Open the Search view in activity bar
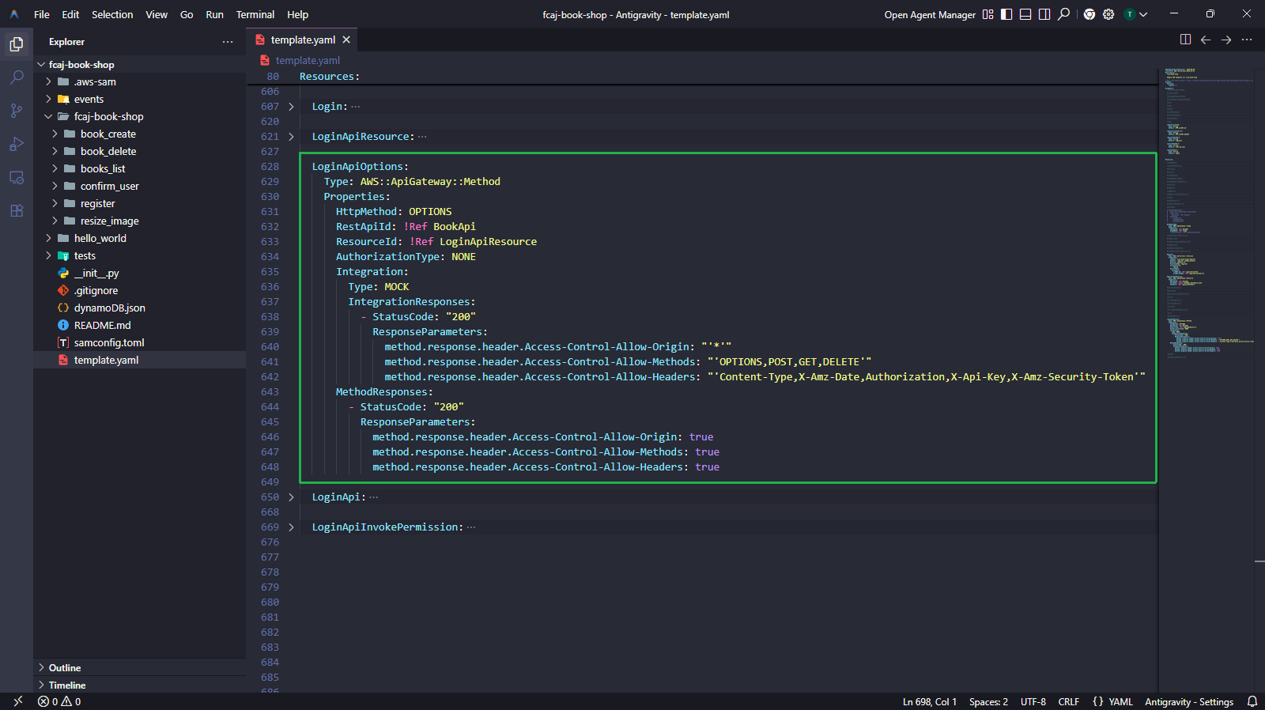 pos(17,77)
